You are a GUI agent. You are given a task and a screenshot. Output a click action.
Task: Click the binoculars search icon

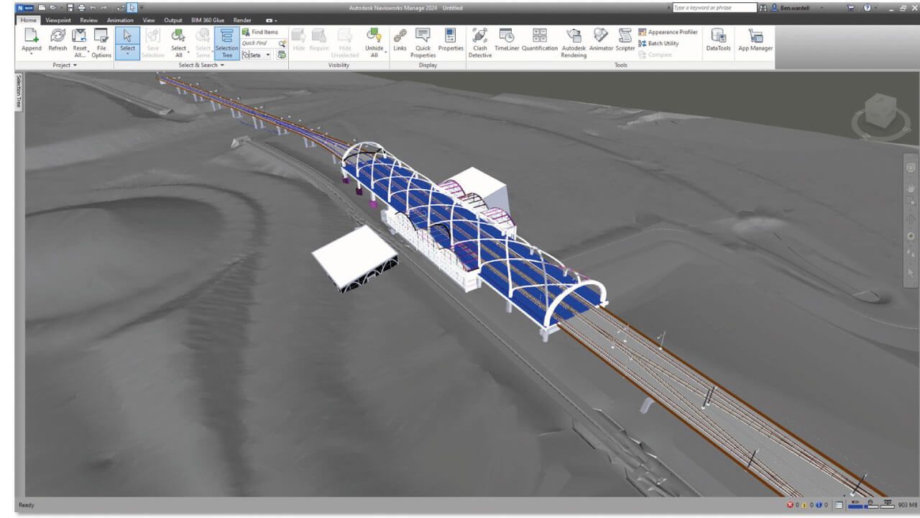[x=763, y=8]
